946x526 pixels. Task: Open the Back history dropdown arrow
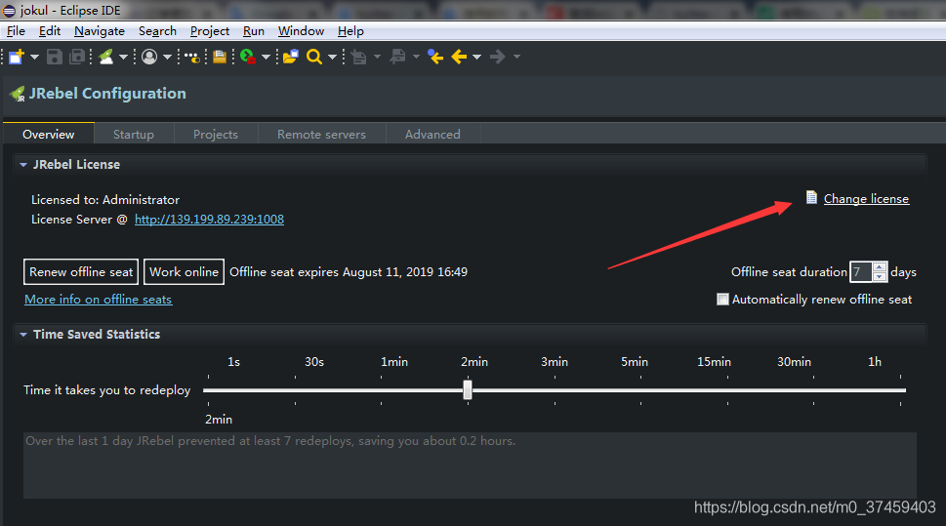(x=476, y=58)
